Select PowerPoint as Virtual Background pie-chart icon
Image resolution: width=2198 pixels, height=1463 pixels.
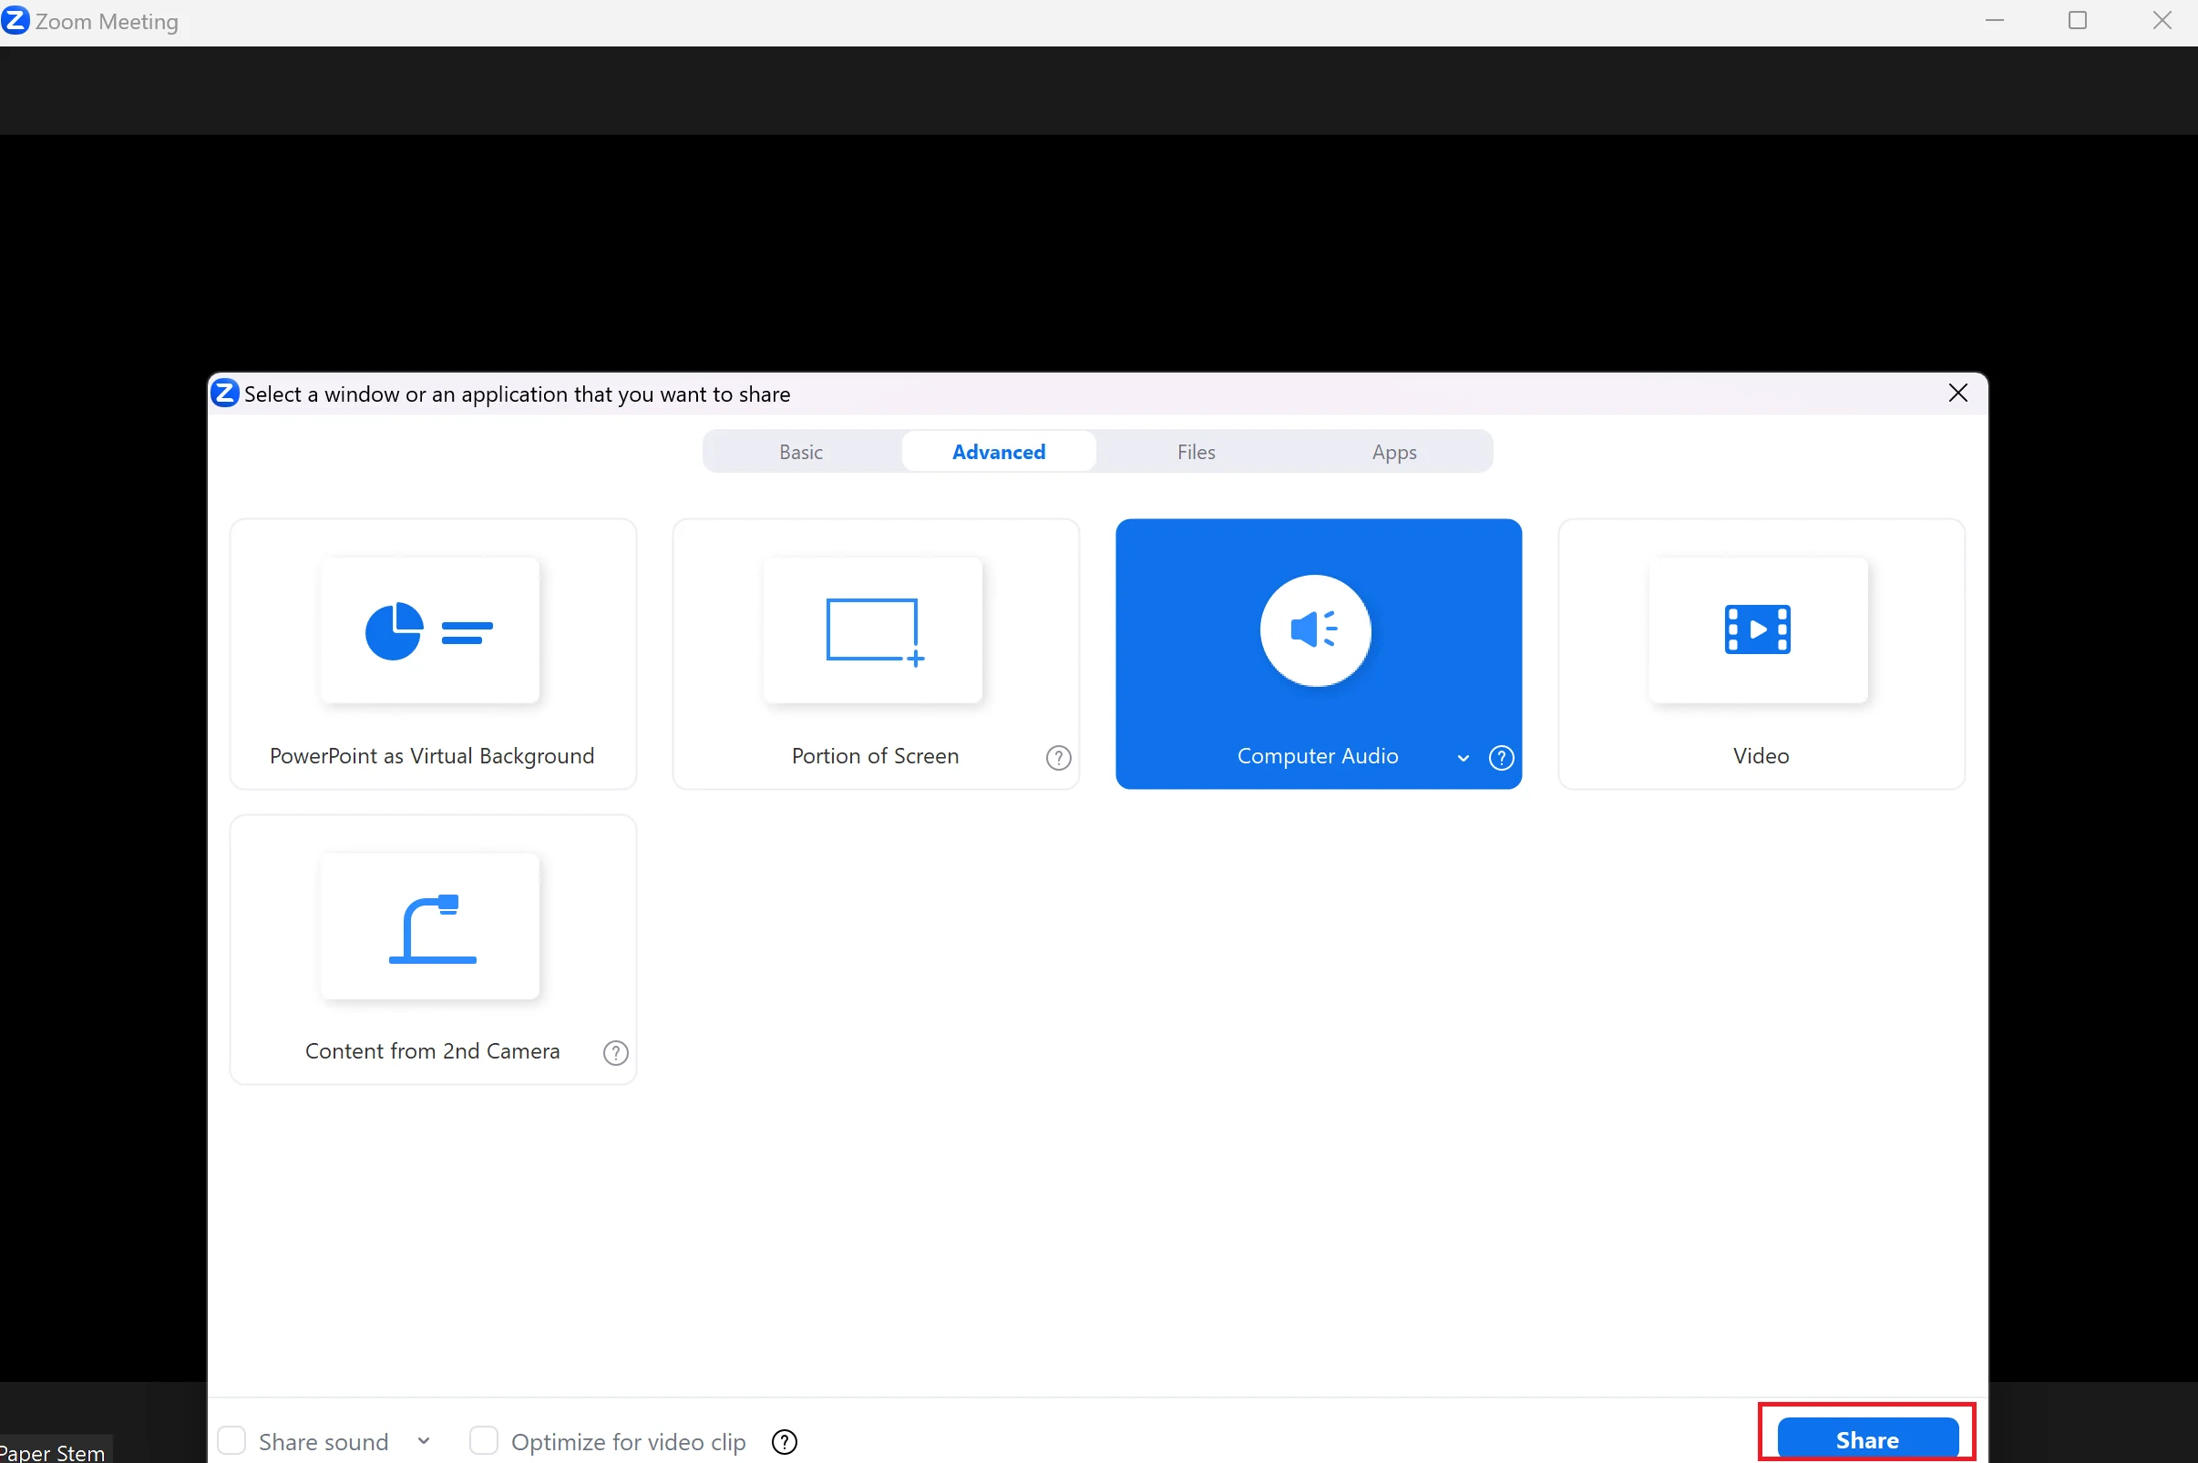click(429, 630)
